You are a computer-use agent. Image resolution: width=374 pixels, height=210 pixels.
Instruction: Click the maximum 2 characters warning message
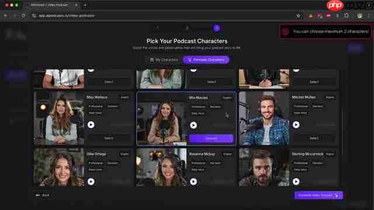(x=331, y=32)
